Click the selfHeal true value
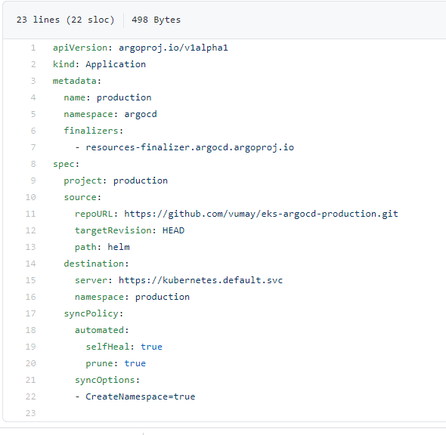 click(151, 347)
